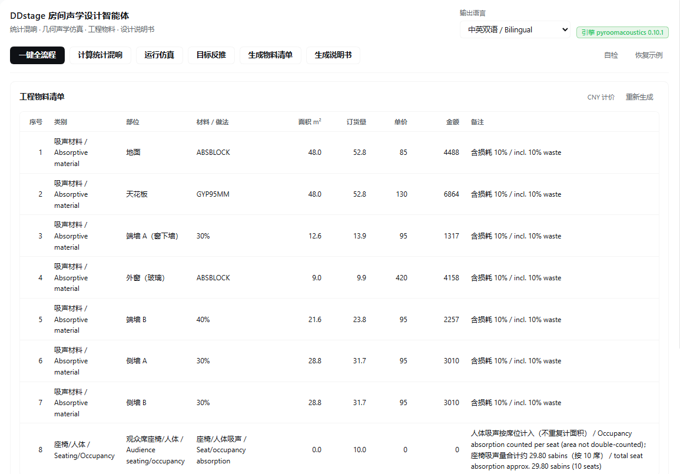This screenshot has height=474, width=680.
Task: Click area 12.6 in row 3
Action: 315,236
